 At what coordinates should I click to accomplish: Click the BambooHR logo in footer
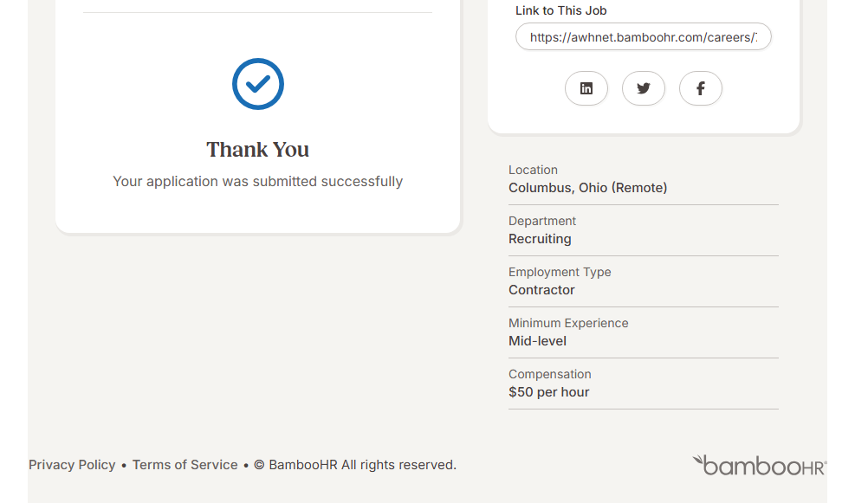[759, 465]
